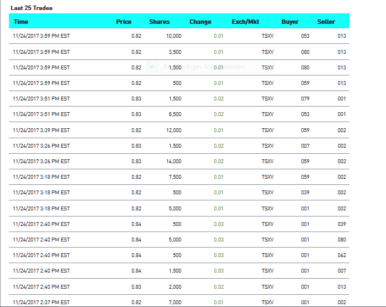Click buyer 053 in the 10,000-share row
This screenshot has width=386, height=307.
point(305,36)
